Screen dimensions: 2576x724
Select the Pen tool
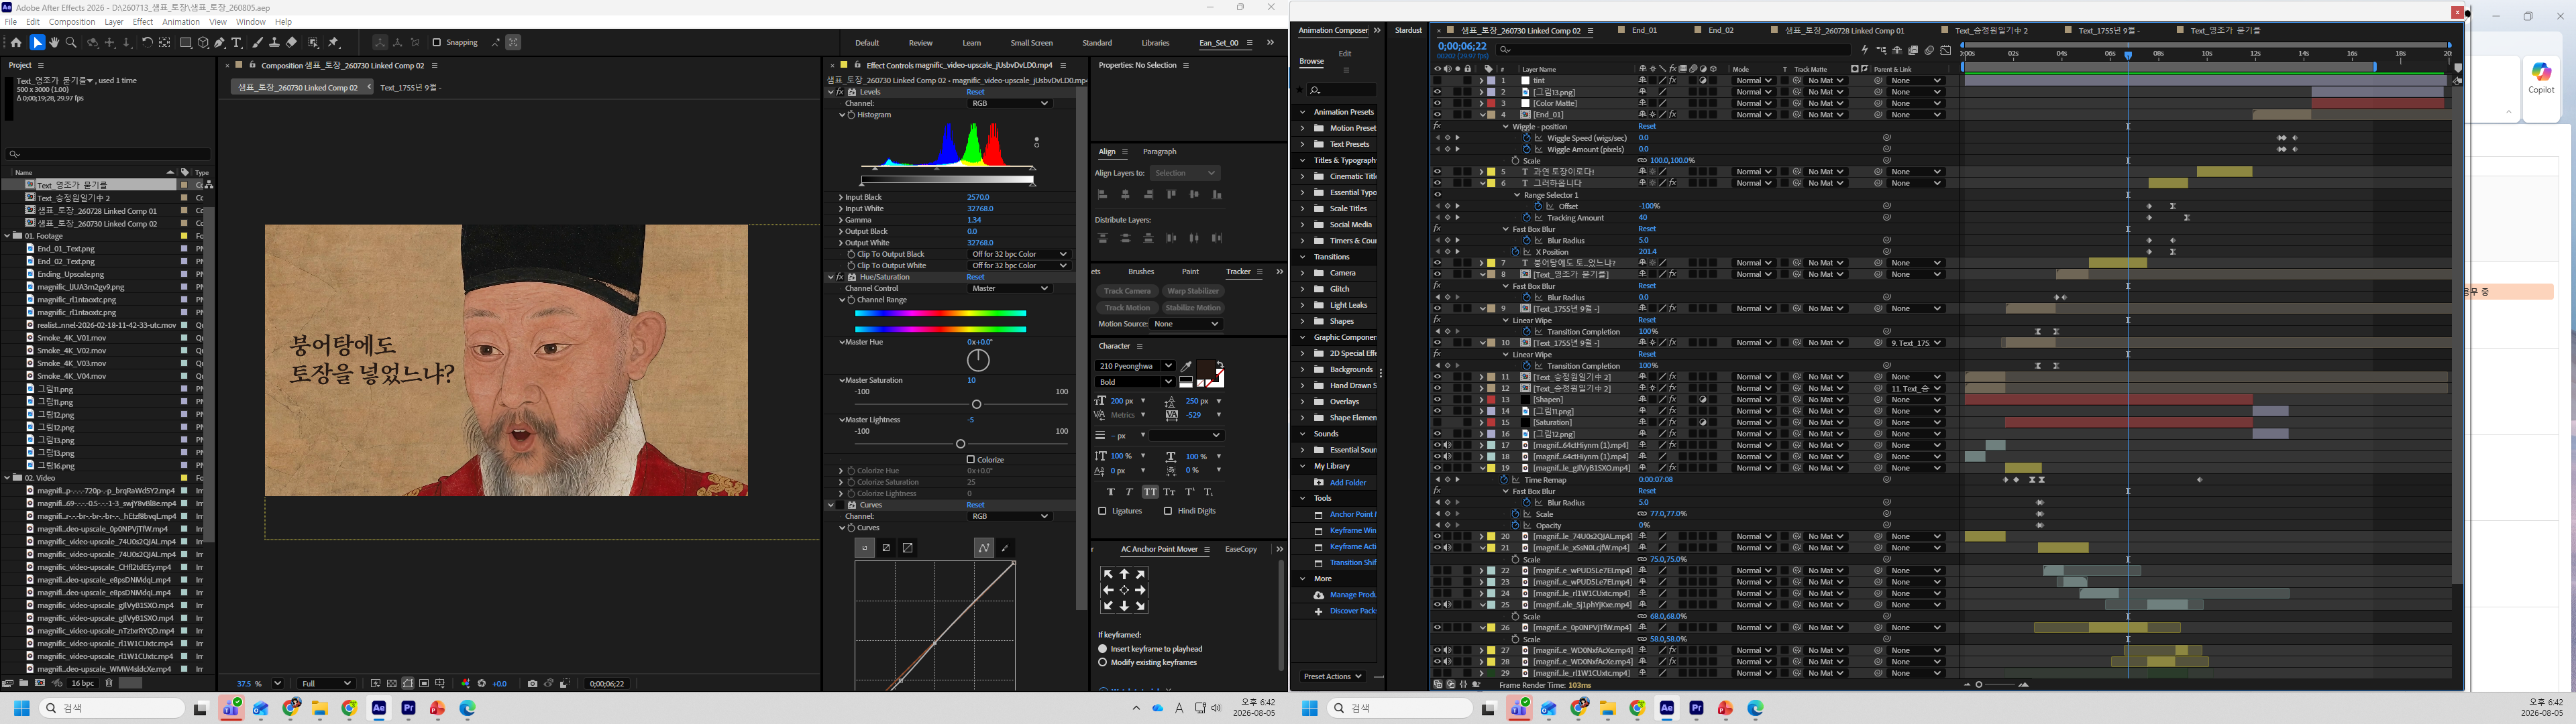coord(220,43)
